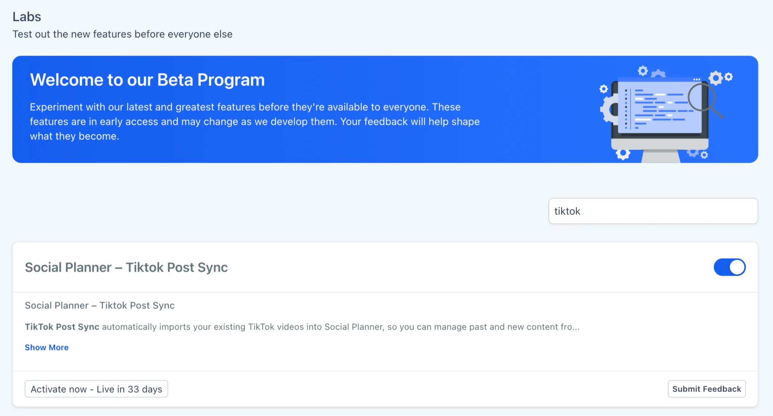Click Activate now - Live in 33 days
The image size is (773, 416).
point(96,389)
